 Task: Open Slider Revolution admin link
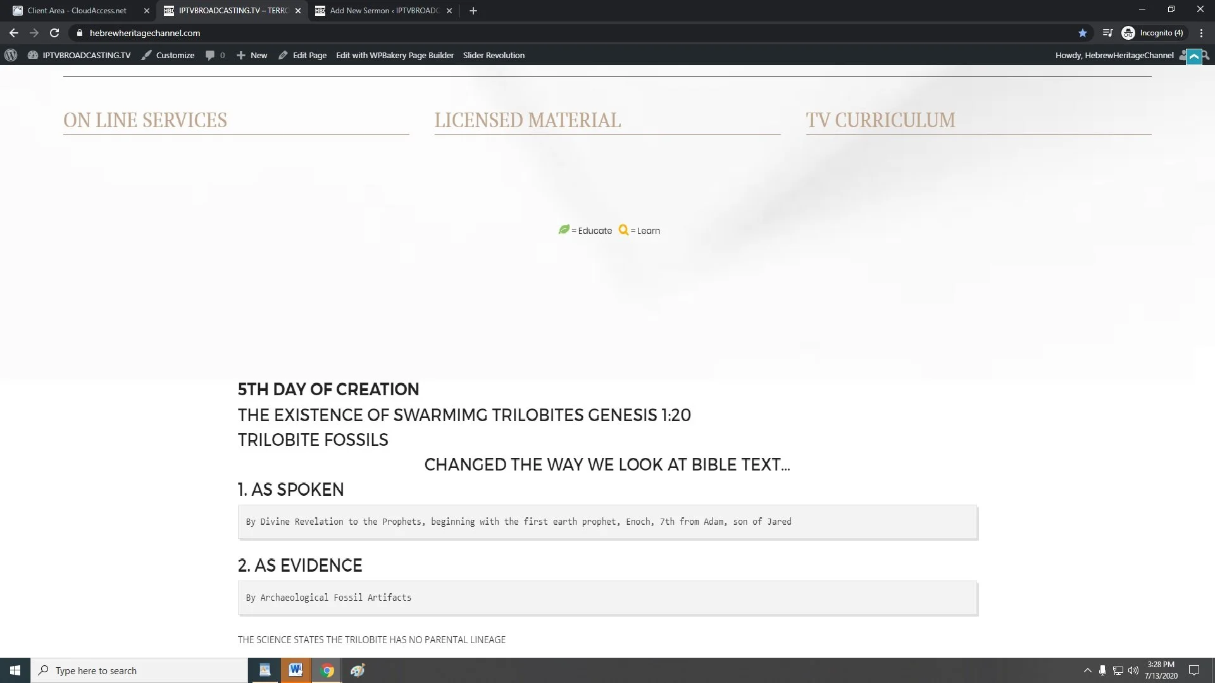point(494,55)
